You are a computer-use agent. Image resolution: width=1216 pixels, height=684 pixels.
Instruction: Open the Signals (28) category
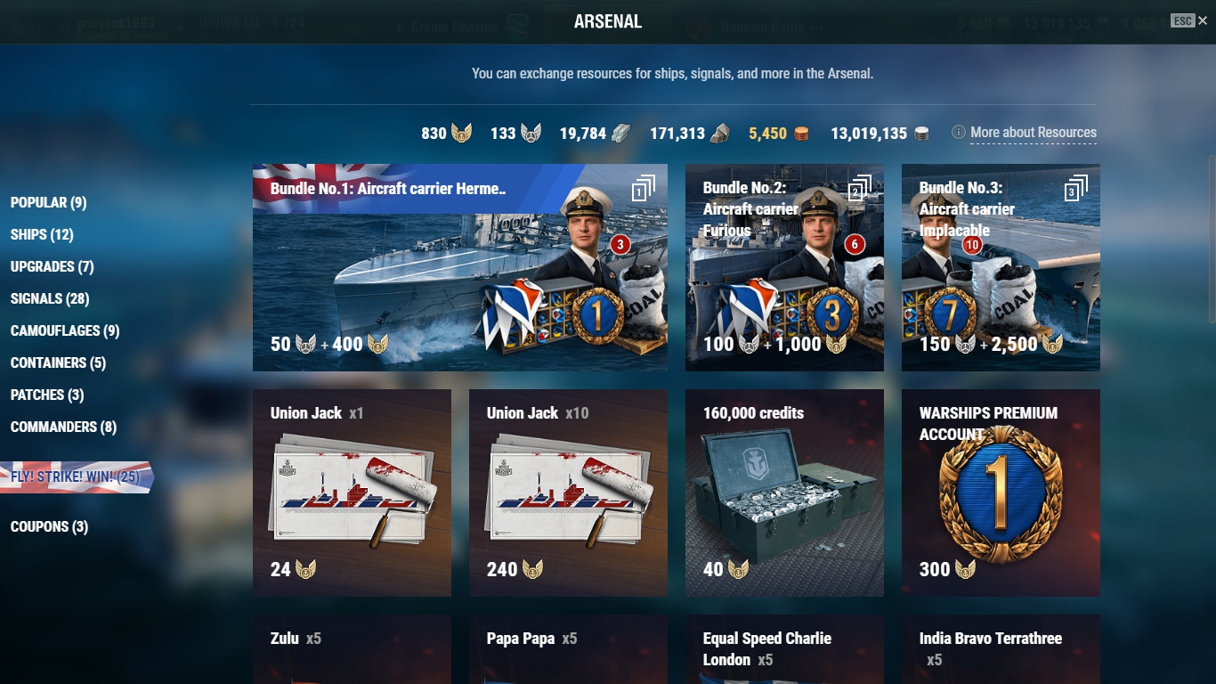[x=50, y=299]
